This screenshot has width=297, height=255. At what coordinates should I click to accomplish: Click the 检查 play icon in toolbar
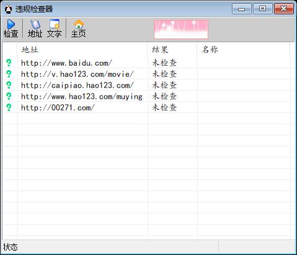click(11, 29)
